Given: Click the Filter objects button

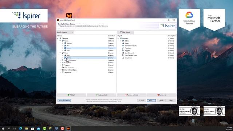Looking at the screenshot, I should click(125, 32).
